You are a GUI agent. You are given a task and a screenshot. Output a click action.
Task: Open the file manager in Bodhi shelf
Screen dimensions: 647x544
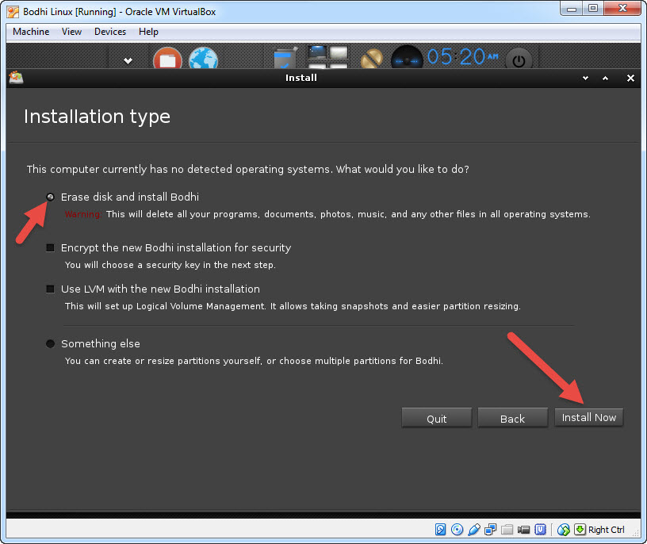pyautogui.click(x=167, y=58)
